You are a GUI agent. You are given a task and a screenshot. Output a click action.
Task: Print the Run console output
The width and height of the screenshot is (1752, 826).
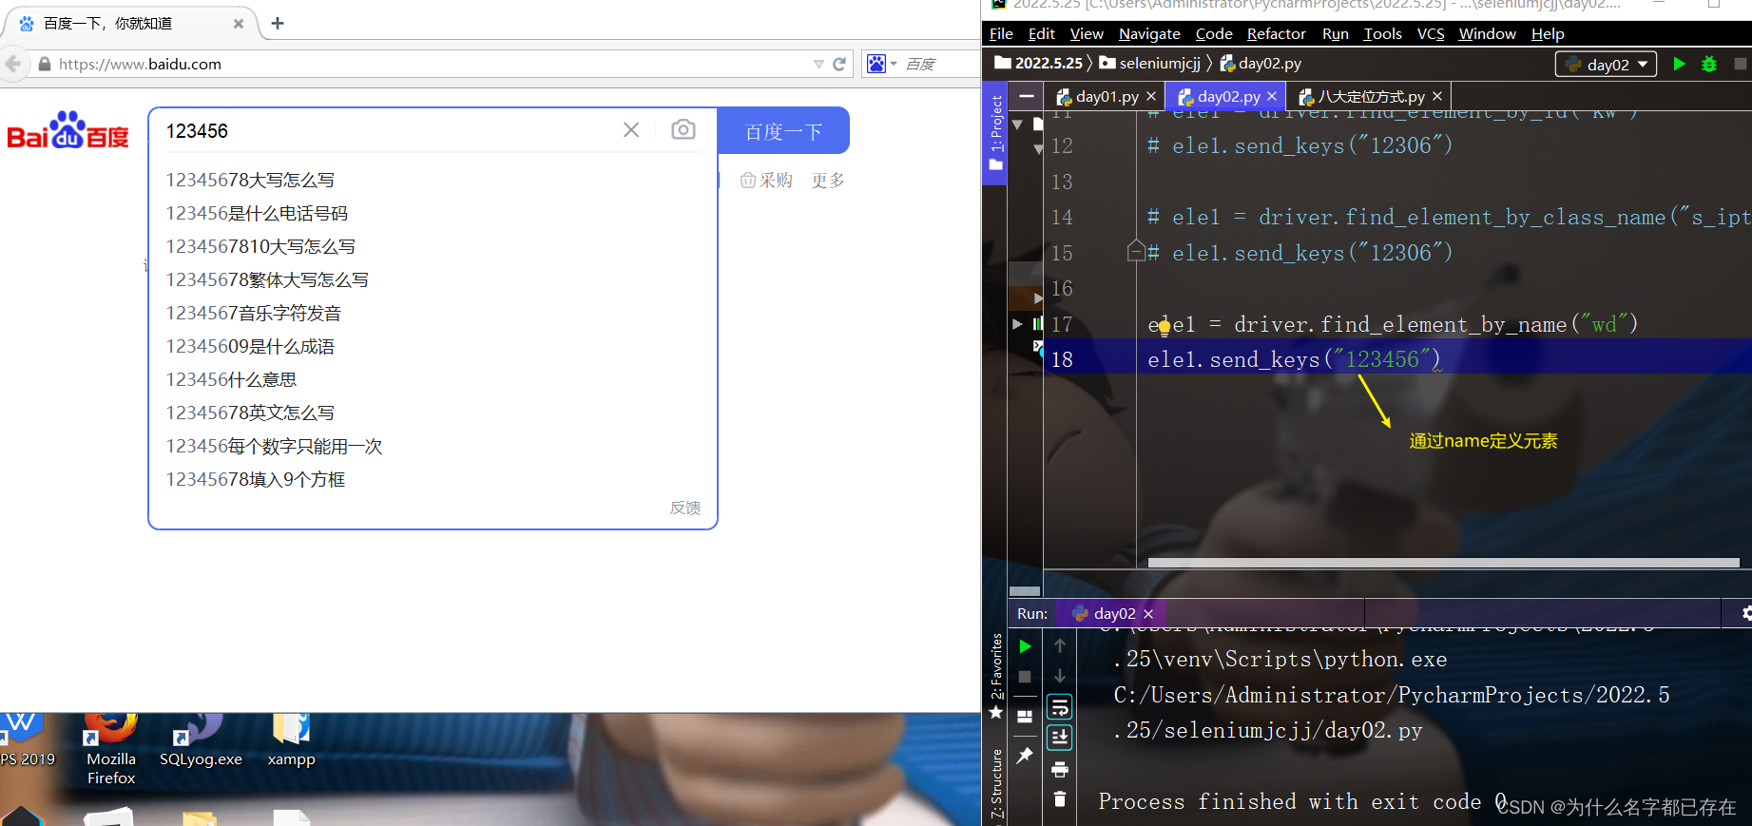[x=1060, y=769]
